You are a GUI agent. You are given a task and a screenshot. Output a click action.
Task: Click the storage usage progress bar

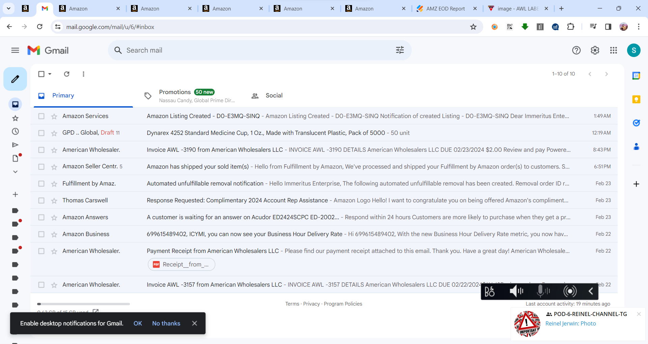pos(83,304)
